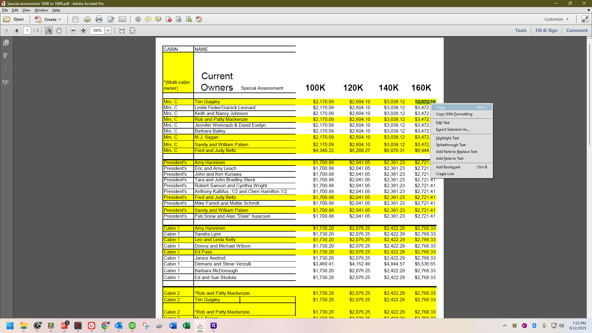Screen dimensions: 592x333
Task: Choose Add Bookmark from context menu
Action: [462, 167]
